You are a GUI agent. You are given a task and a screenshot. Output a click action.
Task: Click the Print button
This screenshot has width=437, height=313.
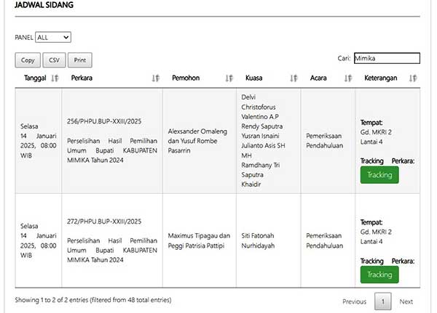coord(79,60)
